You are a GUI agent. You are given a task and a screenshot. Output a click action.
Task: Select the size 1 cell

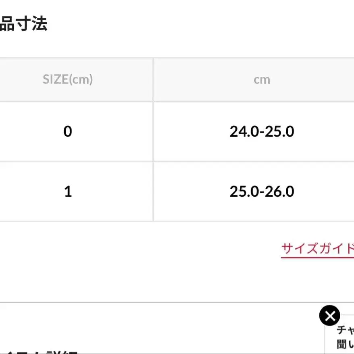68,191
